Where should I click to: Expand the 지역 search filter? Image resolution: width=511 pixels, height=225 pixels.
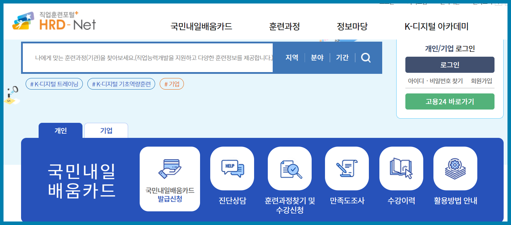292,58
